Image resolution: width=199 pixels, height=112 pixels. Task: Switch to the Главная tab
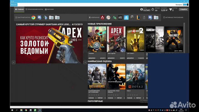(19, 9)
